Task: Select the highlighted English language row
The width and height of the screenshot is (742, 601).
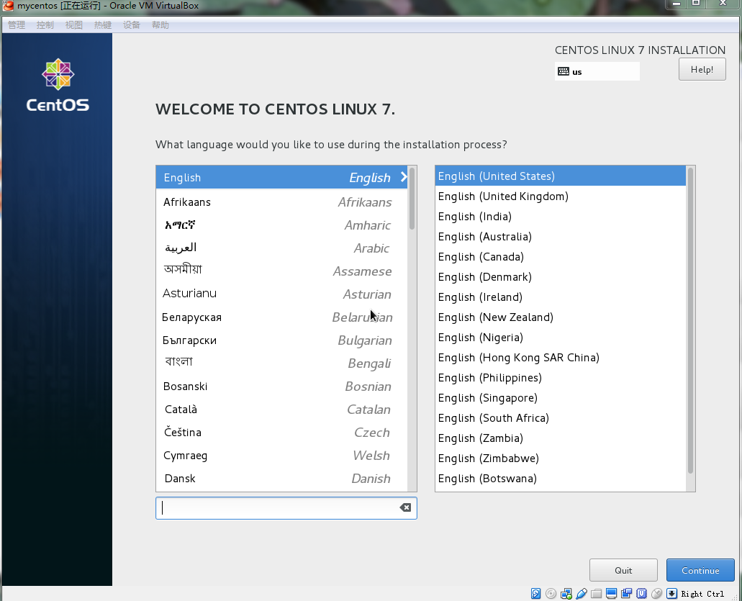Action: point(281,178)
